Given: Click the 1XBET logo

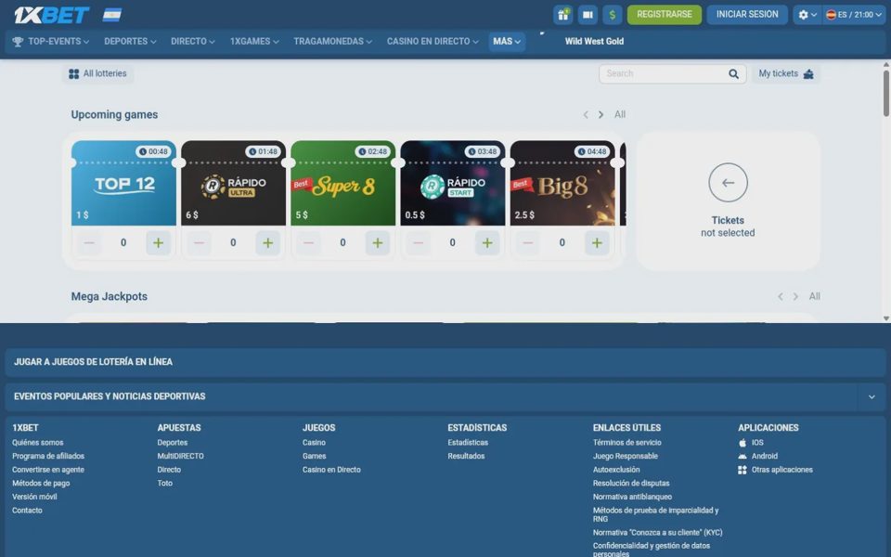Looking at the screenshot, I should tap(51, 15).
